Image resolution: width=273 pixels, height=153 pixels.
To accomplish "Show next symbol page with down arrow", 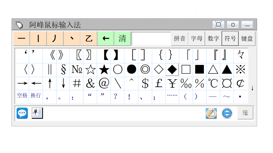I will [x=252, y=88].
